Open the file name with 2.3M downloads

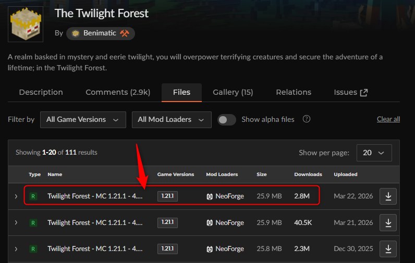click(95, 249)
